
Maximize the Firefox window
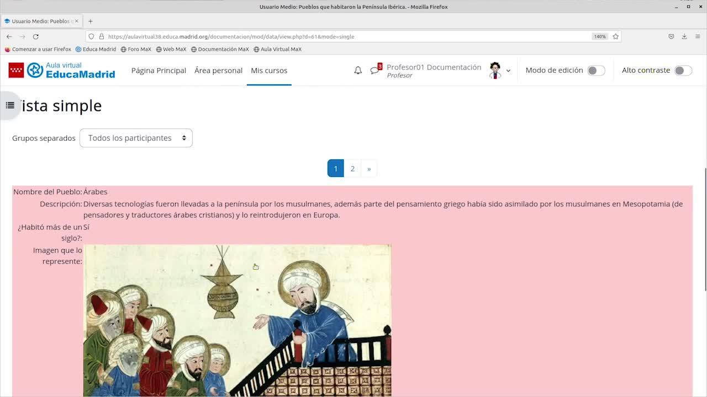(x=688, y=7)
